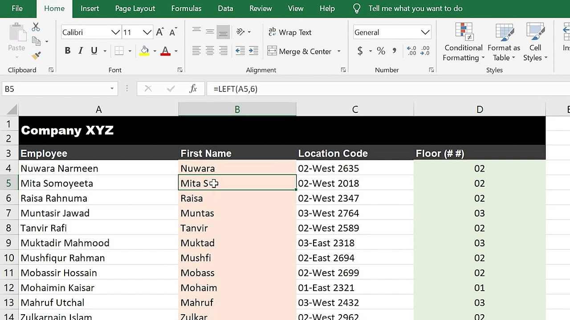This screenshot has height=320, width=570.
Task: Click the Comma Style icon
Action: tap(395, 51)
